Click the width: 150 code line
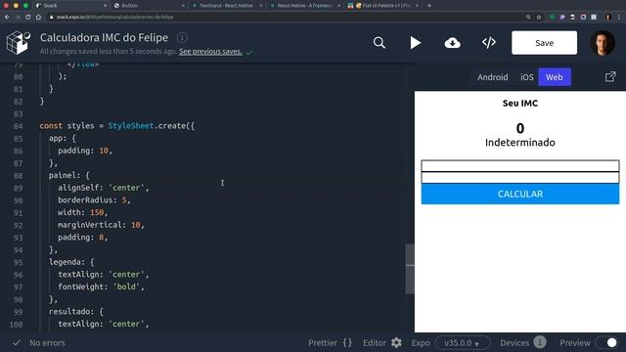 click(x=82, y=212)
